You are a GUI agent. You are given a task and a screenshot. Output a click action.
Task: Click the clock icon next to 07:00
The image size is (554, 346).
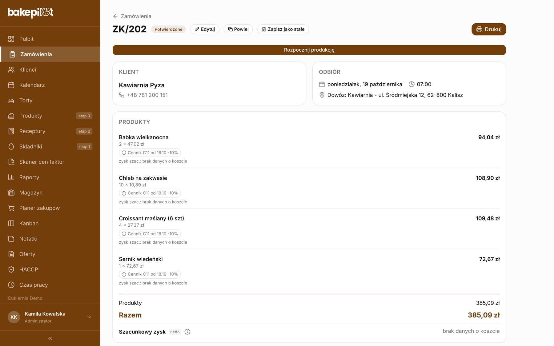[411, 84]
